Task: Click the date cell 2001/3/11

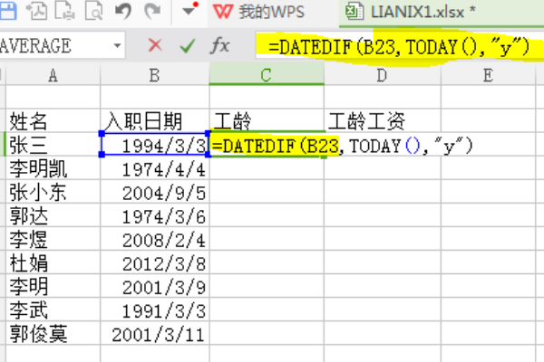Action: coord(155,333)
